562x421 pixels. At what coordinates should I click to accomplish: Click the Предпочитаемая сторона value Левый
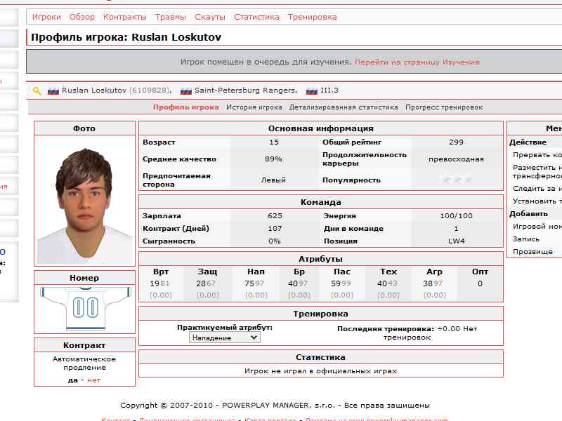coord(273,180)
